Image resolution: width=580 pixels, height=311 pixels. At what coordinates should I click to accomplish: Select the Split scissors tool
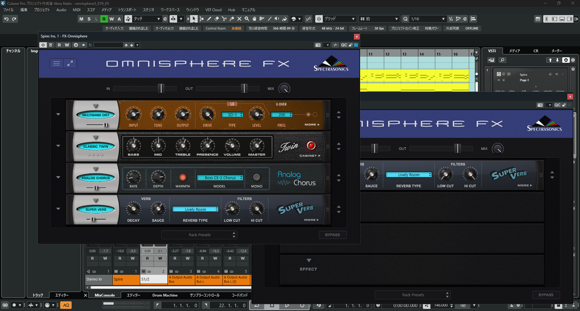(224, 19)
